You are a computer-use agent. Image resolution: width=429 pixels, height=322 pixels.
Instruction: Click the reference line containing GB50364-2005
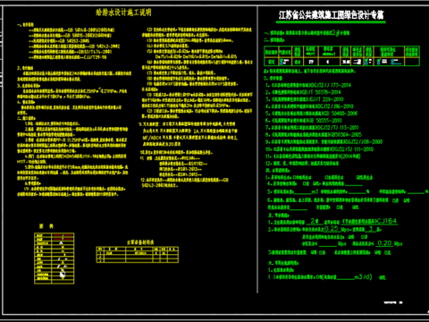[x=314, y=135]
